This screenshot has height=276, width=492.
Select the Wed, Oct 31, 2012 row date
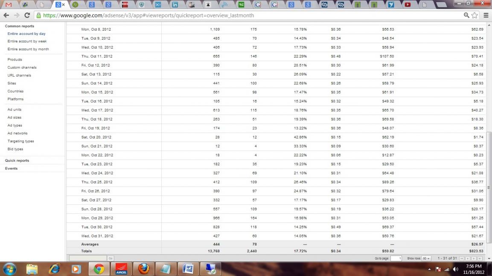tap(97, 236)
